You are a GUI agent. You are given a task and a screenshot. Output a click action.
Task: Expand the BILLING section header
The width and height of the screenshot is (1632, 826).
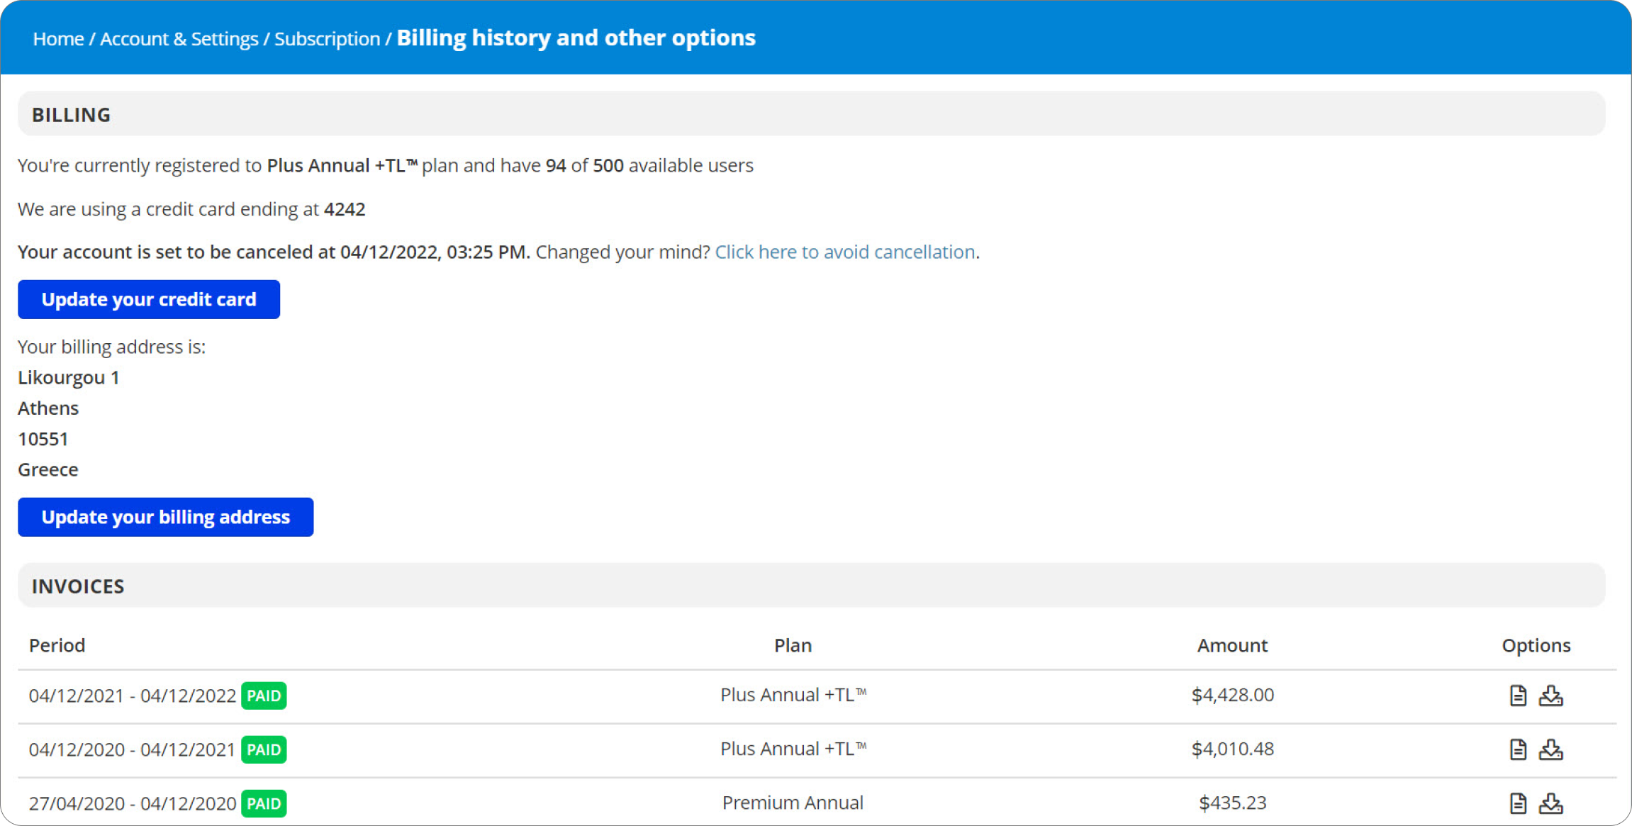[x=72, y=113]
